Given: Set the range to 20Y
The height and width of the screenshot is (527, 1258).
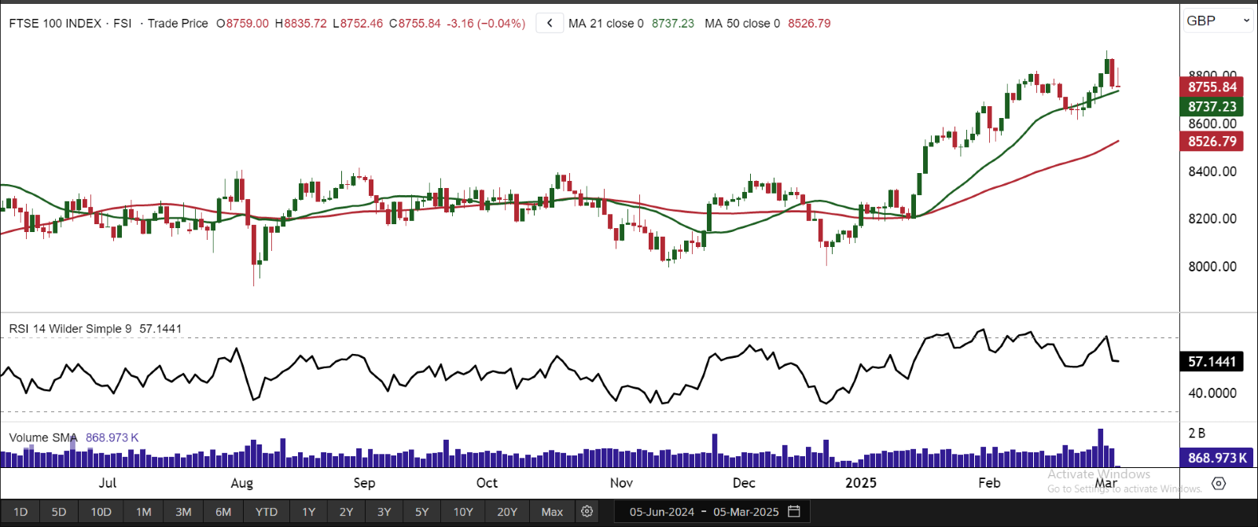Looking at the screenshot, I should pyautogui.click(x=507, y=511).
